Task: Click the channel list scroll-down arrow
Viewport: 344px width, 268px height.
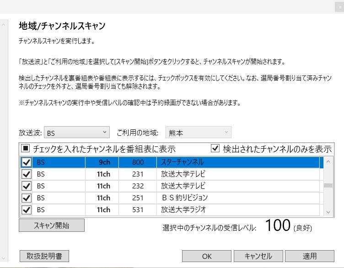Action: 328,212
